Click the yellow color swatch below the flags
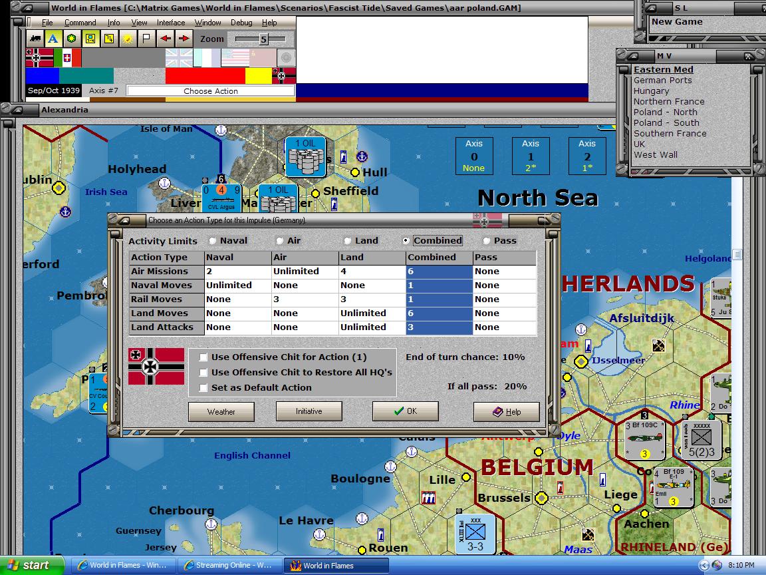The height and width of the screenshot is (575, 766). point(259,76)
